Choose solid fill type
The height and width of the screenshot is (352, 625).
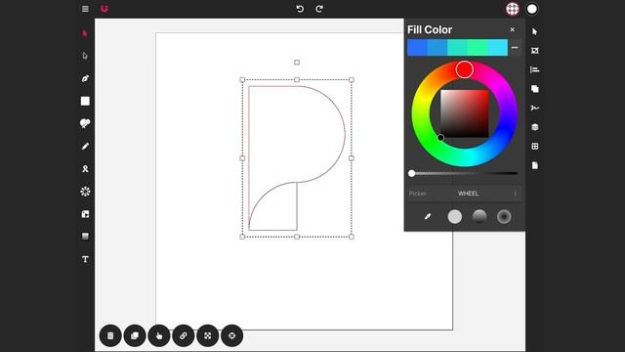[x=454, y=216]
